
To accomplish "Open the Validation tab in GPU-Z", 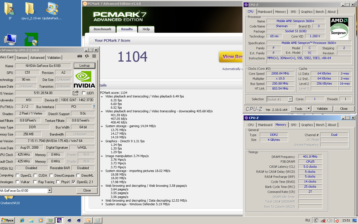I will pyautogui.click(x=54, y=57).
